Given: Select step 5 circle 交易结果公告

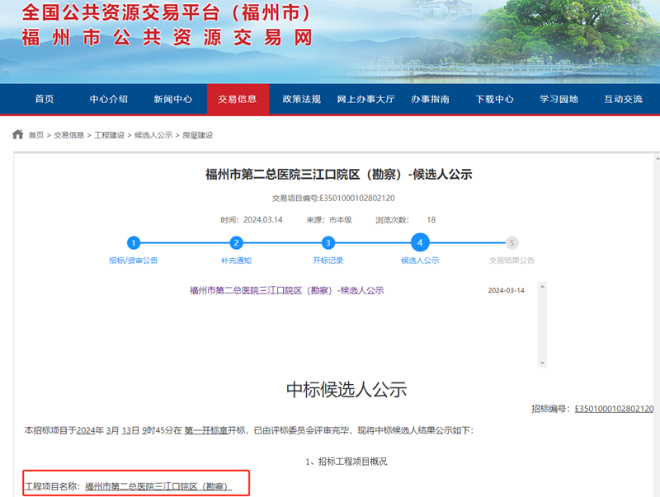Looking at the screenshot, I should [x=512, y=242].
